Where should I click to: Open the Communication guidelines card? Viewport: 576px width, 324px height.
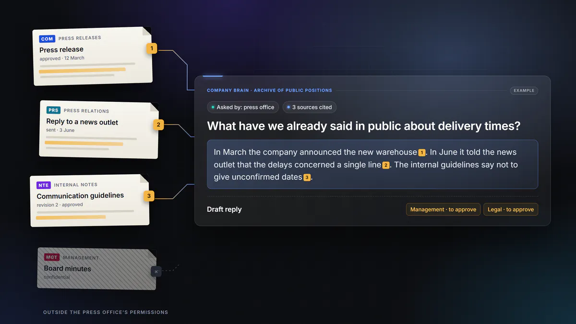(x=90, y=201)
